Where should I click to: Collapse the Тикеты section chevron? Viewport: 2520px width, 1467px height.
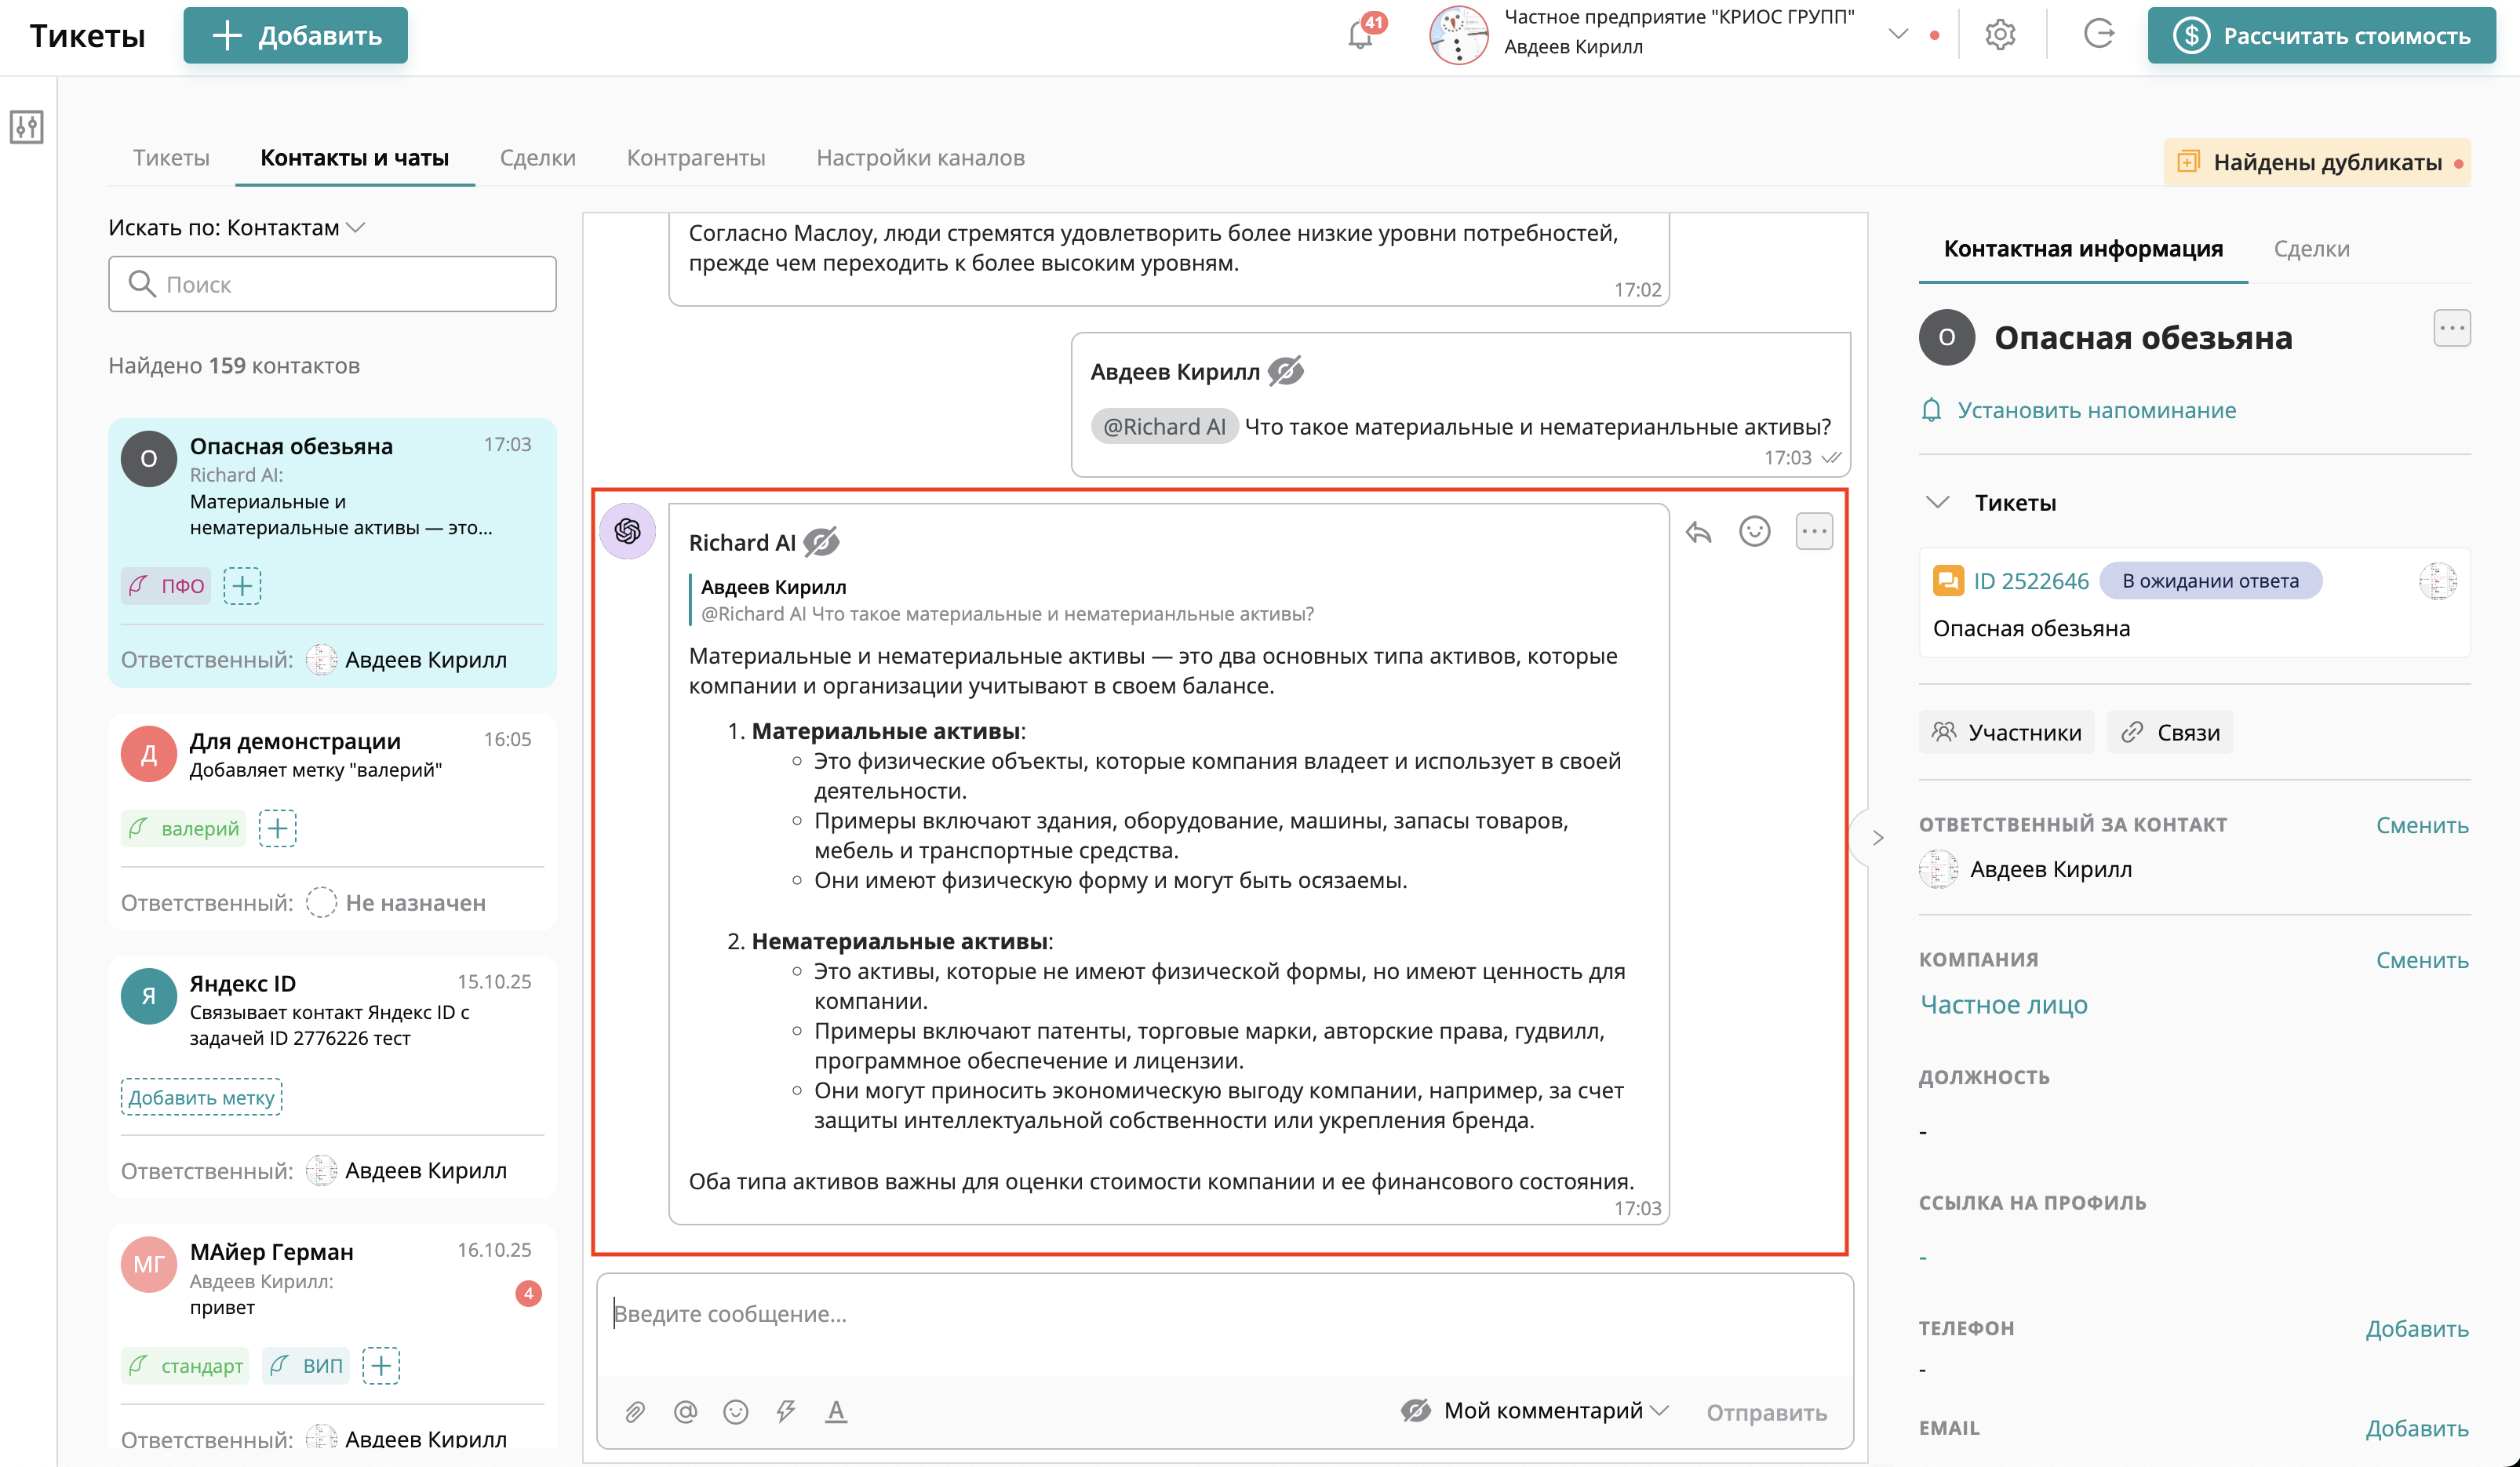(1938, 502)
